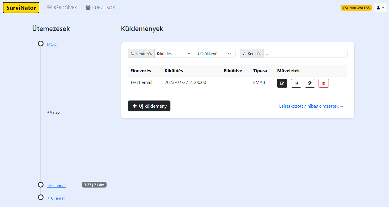Open the Kiküldés sort field dropdown
Image resolution: width=389 pixels, height=207 pixels.
(x=174, y=54)
